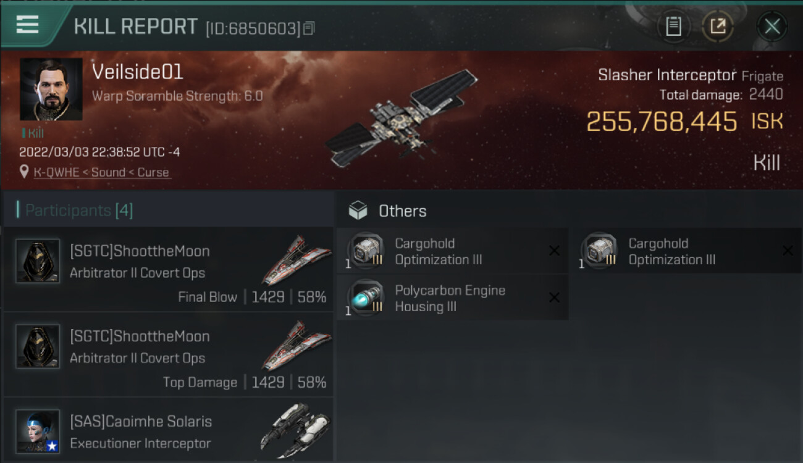This screenshot has width=803, height=463.
Task: Open Veilside01 character portrait
Action: 51,90
